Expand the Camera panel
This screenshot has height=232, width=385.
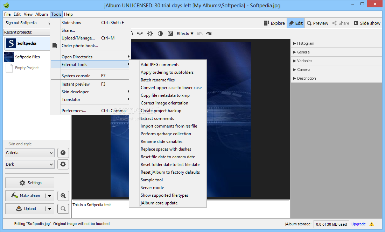(337, 70)
